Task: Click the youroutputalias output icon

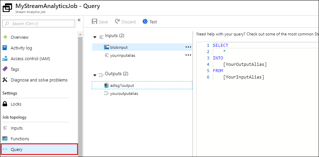Action: click(107, 93)
